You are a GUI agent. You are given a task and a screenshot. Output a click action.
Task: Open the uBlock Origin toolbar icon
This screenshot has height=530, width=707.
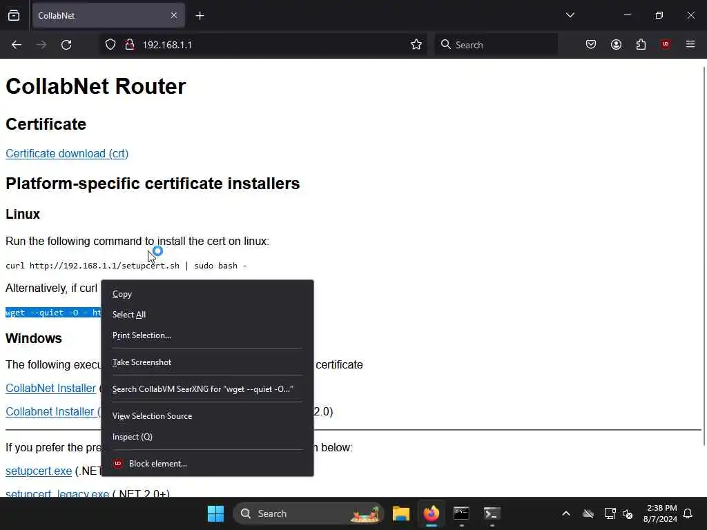(666, 44)
